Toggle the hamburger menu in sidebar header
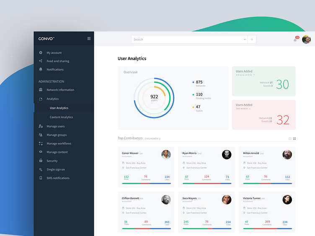315x236 pixels. pos(89,38)
